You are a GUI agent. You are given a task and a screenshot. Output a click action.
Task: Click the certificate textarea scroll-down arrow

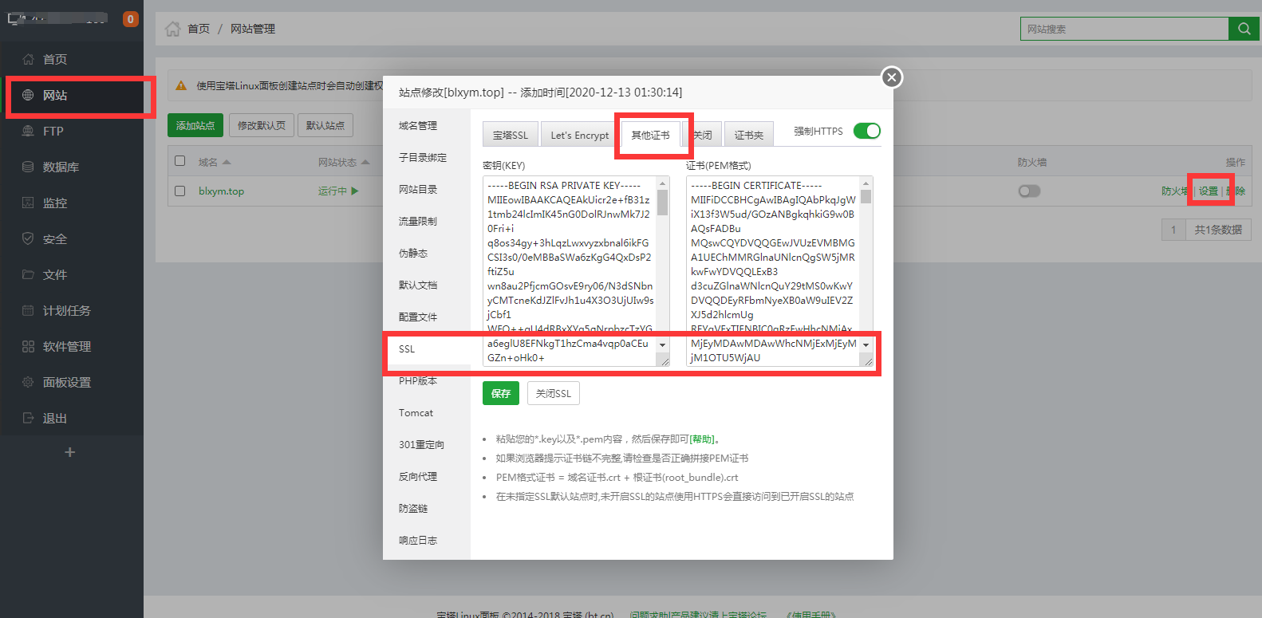click(x=866, y=345)
